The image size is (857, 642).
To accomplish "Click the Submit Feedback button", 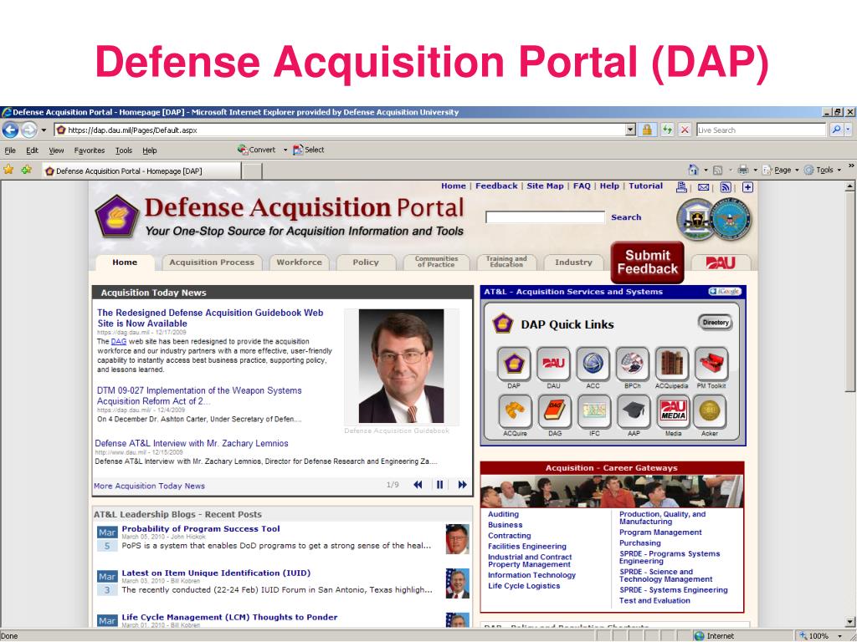I will pyautogui.click(x=647, y=262).
